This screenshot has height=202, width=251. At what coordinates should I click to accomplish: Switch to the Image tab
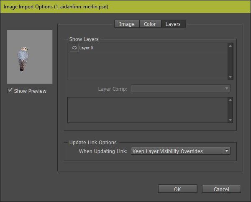127,24
